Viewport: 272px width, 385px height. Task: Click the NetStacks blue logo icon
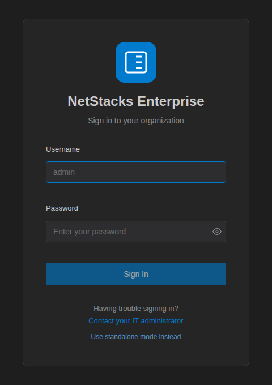[136, 62]
